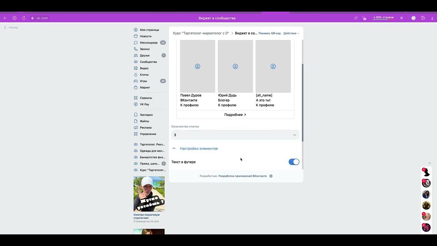Go back with the browser back arrow
437x246 pixels.
[5, 18]
